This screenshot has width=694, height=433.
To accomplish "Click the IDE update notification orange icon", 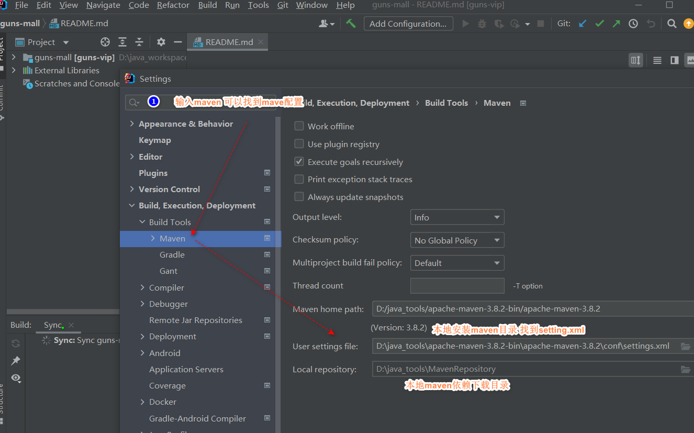I will [x=689, y=24].
